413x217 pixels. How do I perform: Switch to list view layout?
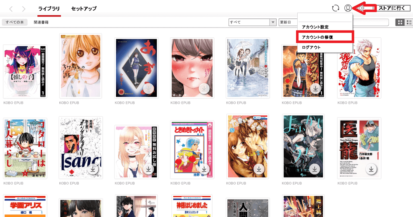pyautogui.click(x=409, y=22)
